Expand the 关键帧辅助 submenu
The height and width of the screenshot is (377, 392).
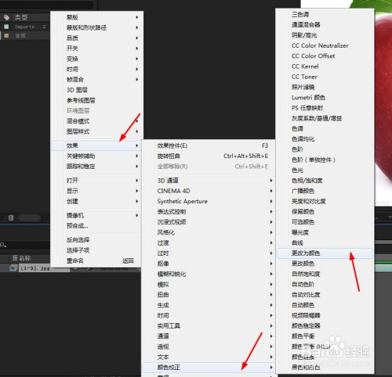96,156
